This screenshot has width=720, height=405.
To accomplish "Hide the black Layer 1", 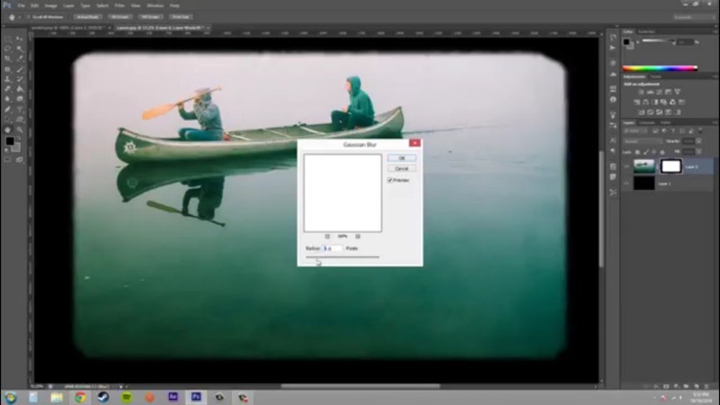I will 626,183.
